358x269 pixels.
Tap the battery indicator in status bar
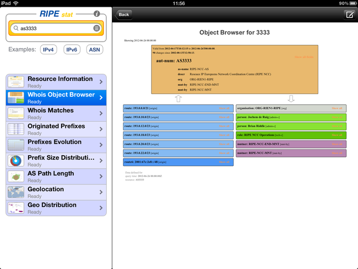click(352, 3)
